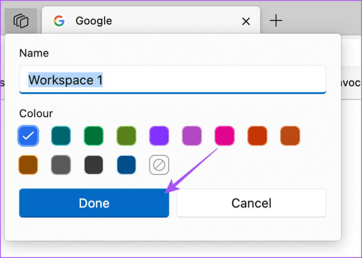Click the Workspace 1 name field
The width and height of the screenshot is (362, 258).
pos(173,80)
